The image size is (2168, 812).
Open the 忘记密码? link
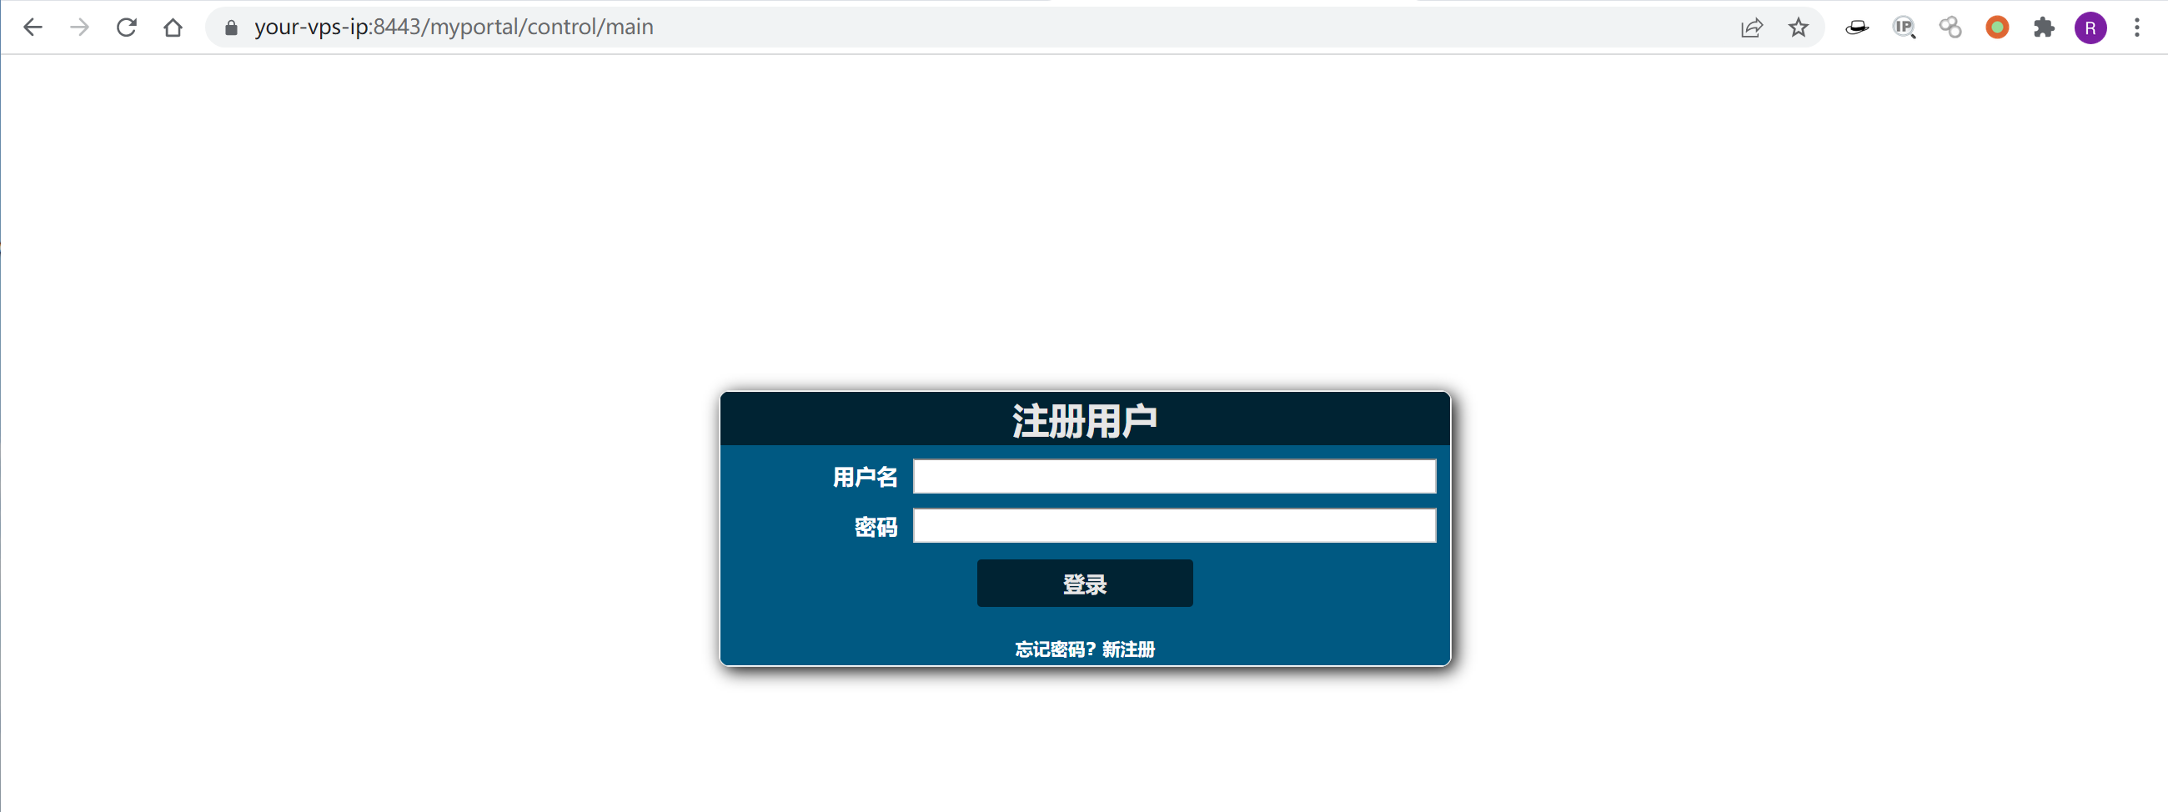(1056, 649)
